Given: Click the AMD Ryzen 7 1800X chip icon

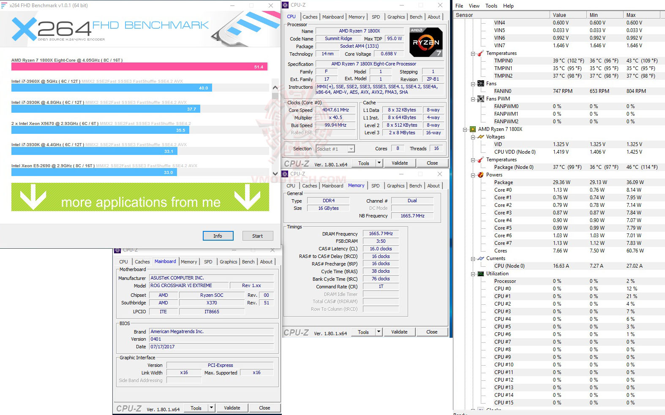Looking at the screenshot, I should 473,129.
